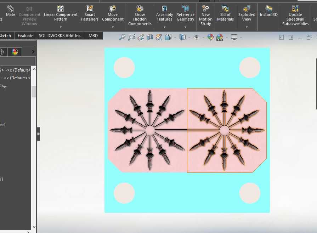
Task: Click Apply Scene icon
Action: point(220,37)
